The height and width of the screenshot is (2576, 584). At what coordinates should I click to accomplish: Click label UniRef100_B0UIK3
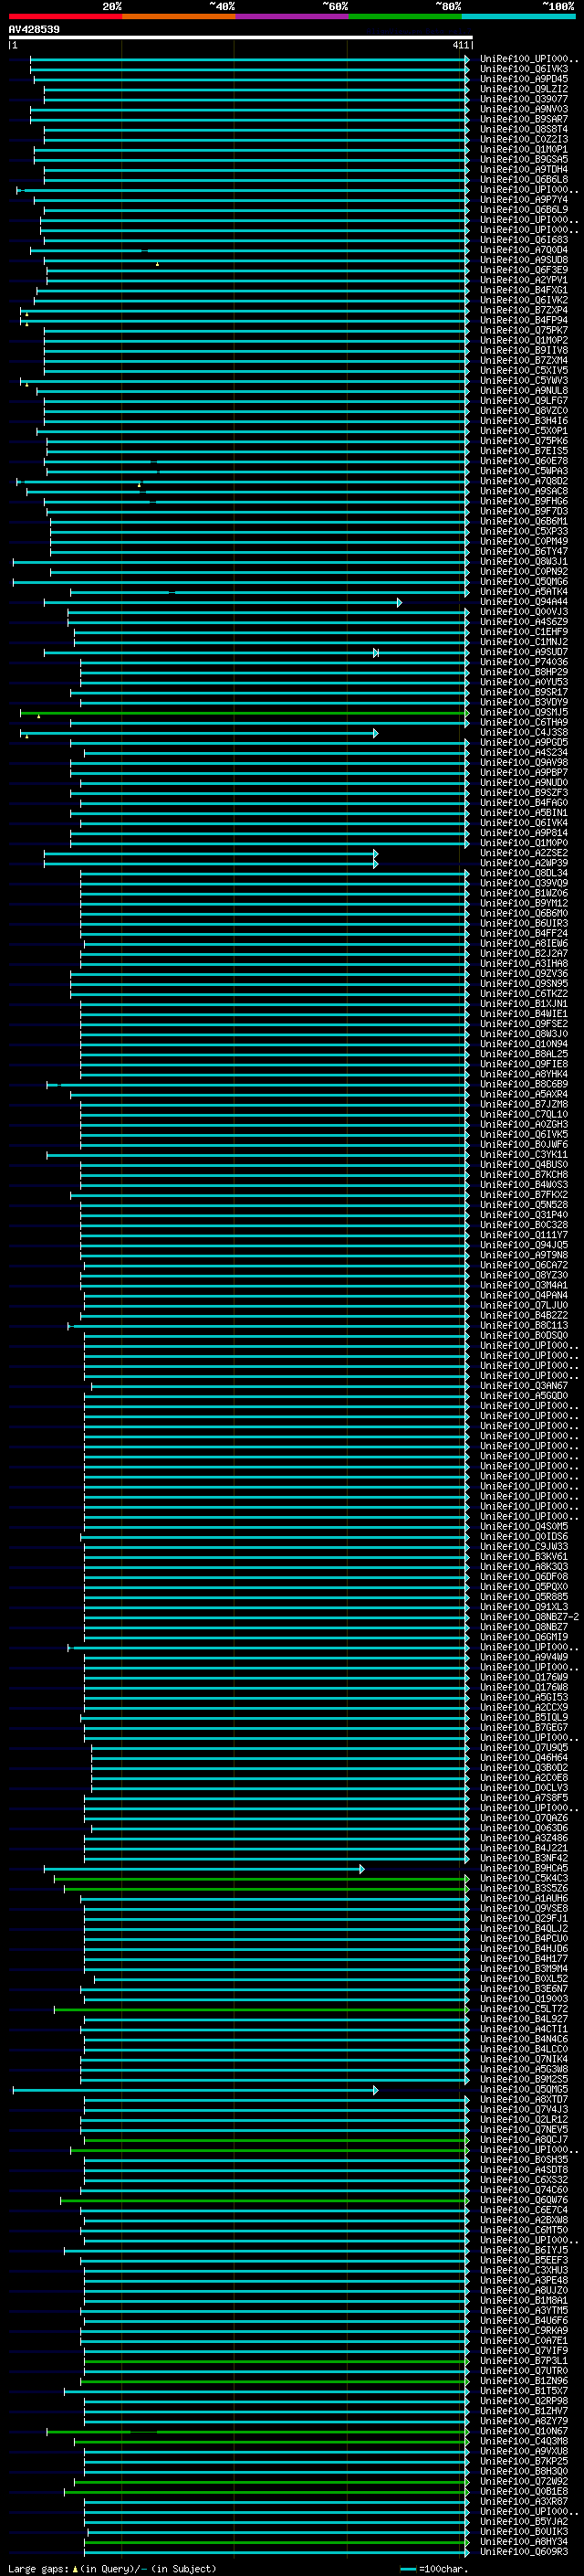(524, 2531)
